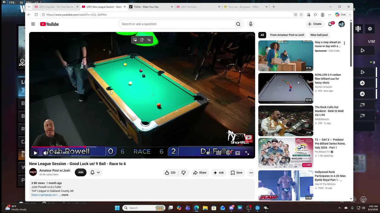Open the Predator Pro Billiard Series live thumbnail
The width and height of the screenshot is (380, 213).
click(286, 153)
